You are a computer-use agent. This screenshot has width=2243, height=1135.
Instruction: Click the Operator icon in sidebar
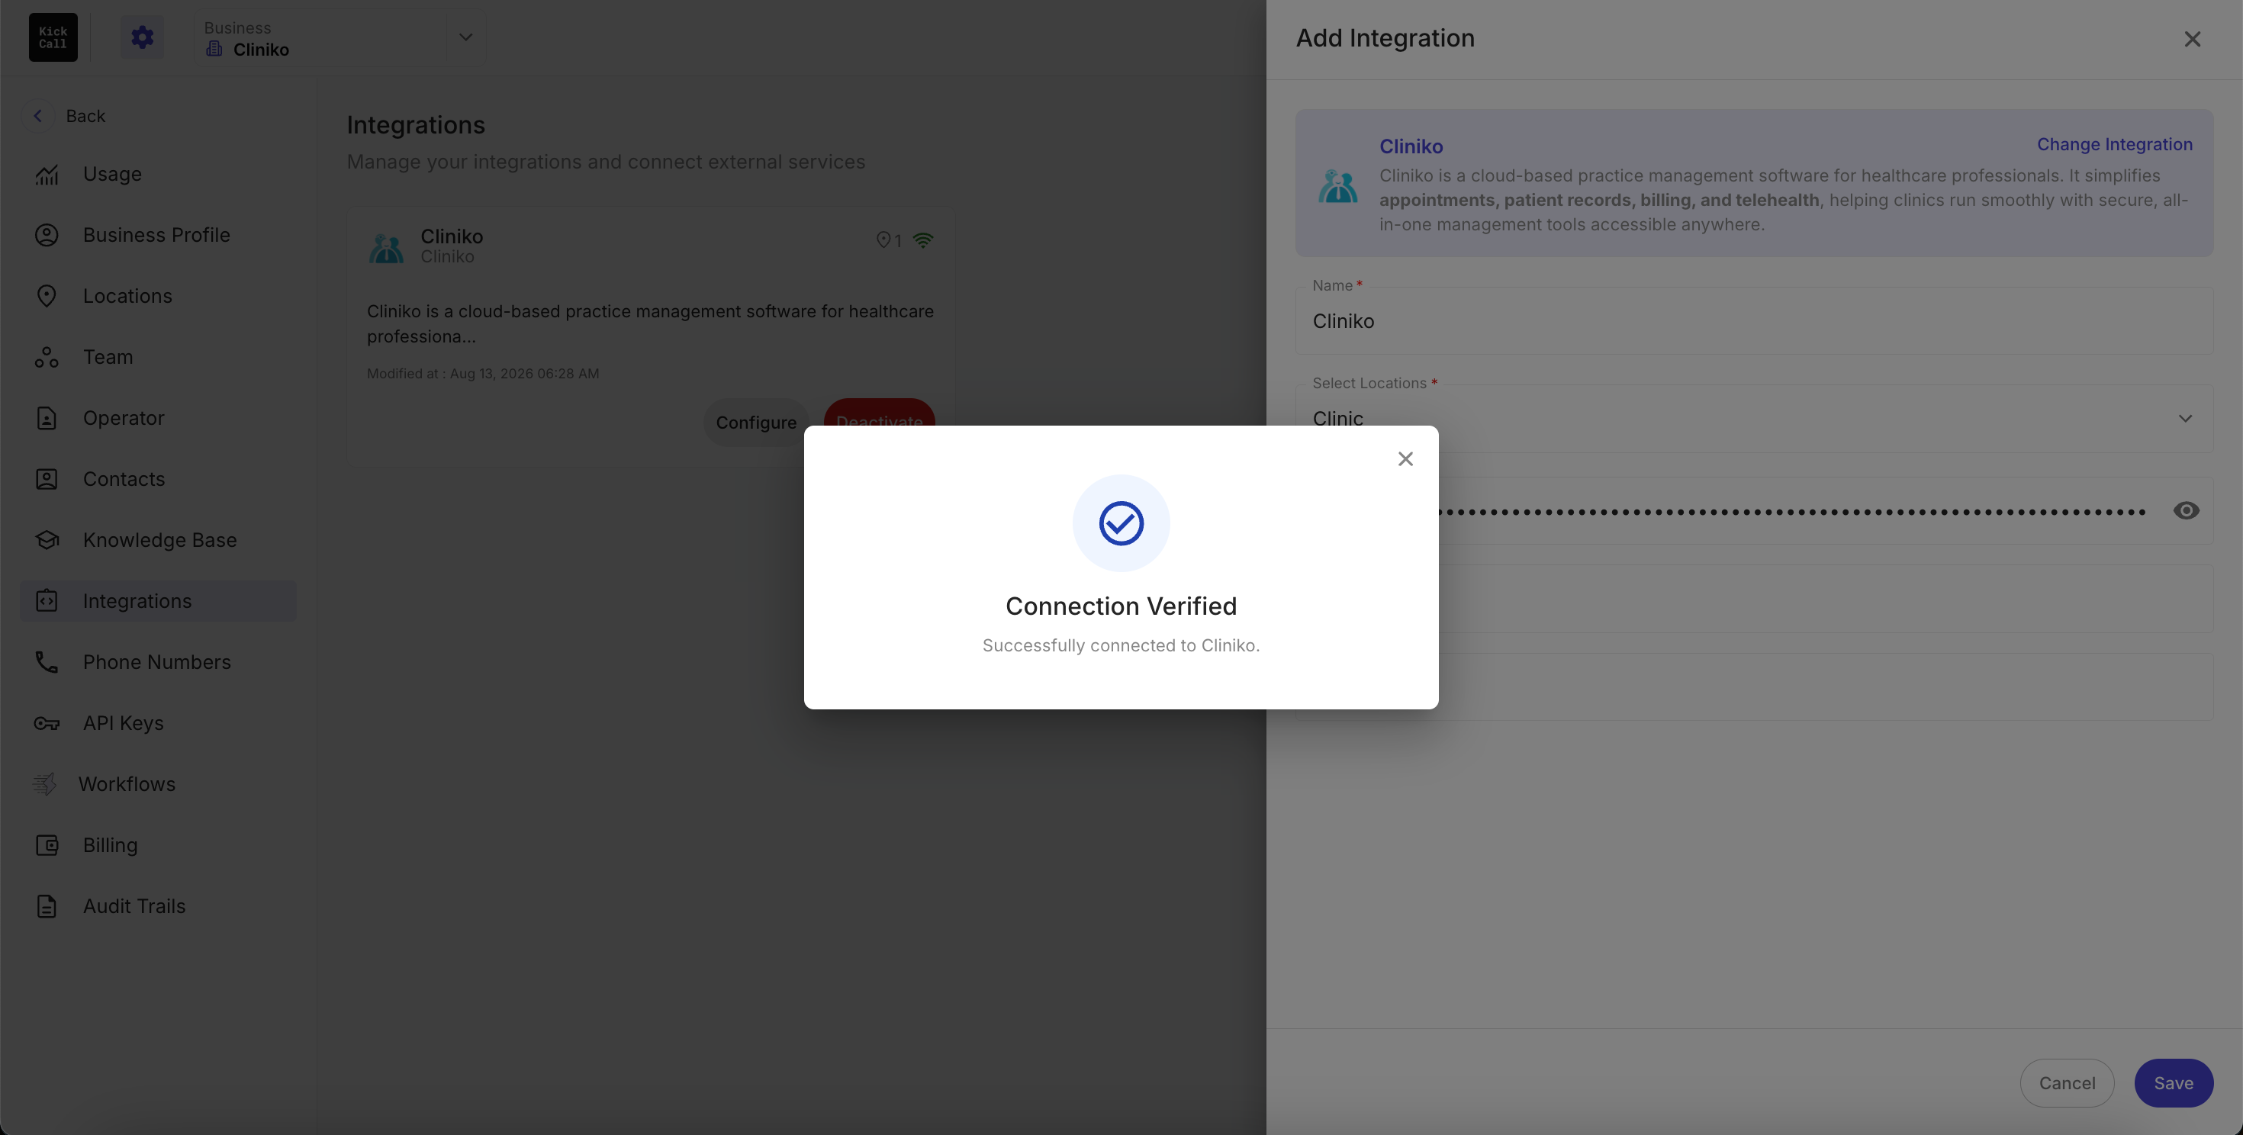47,418
